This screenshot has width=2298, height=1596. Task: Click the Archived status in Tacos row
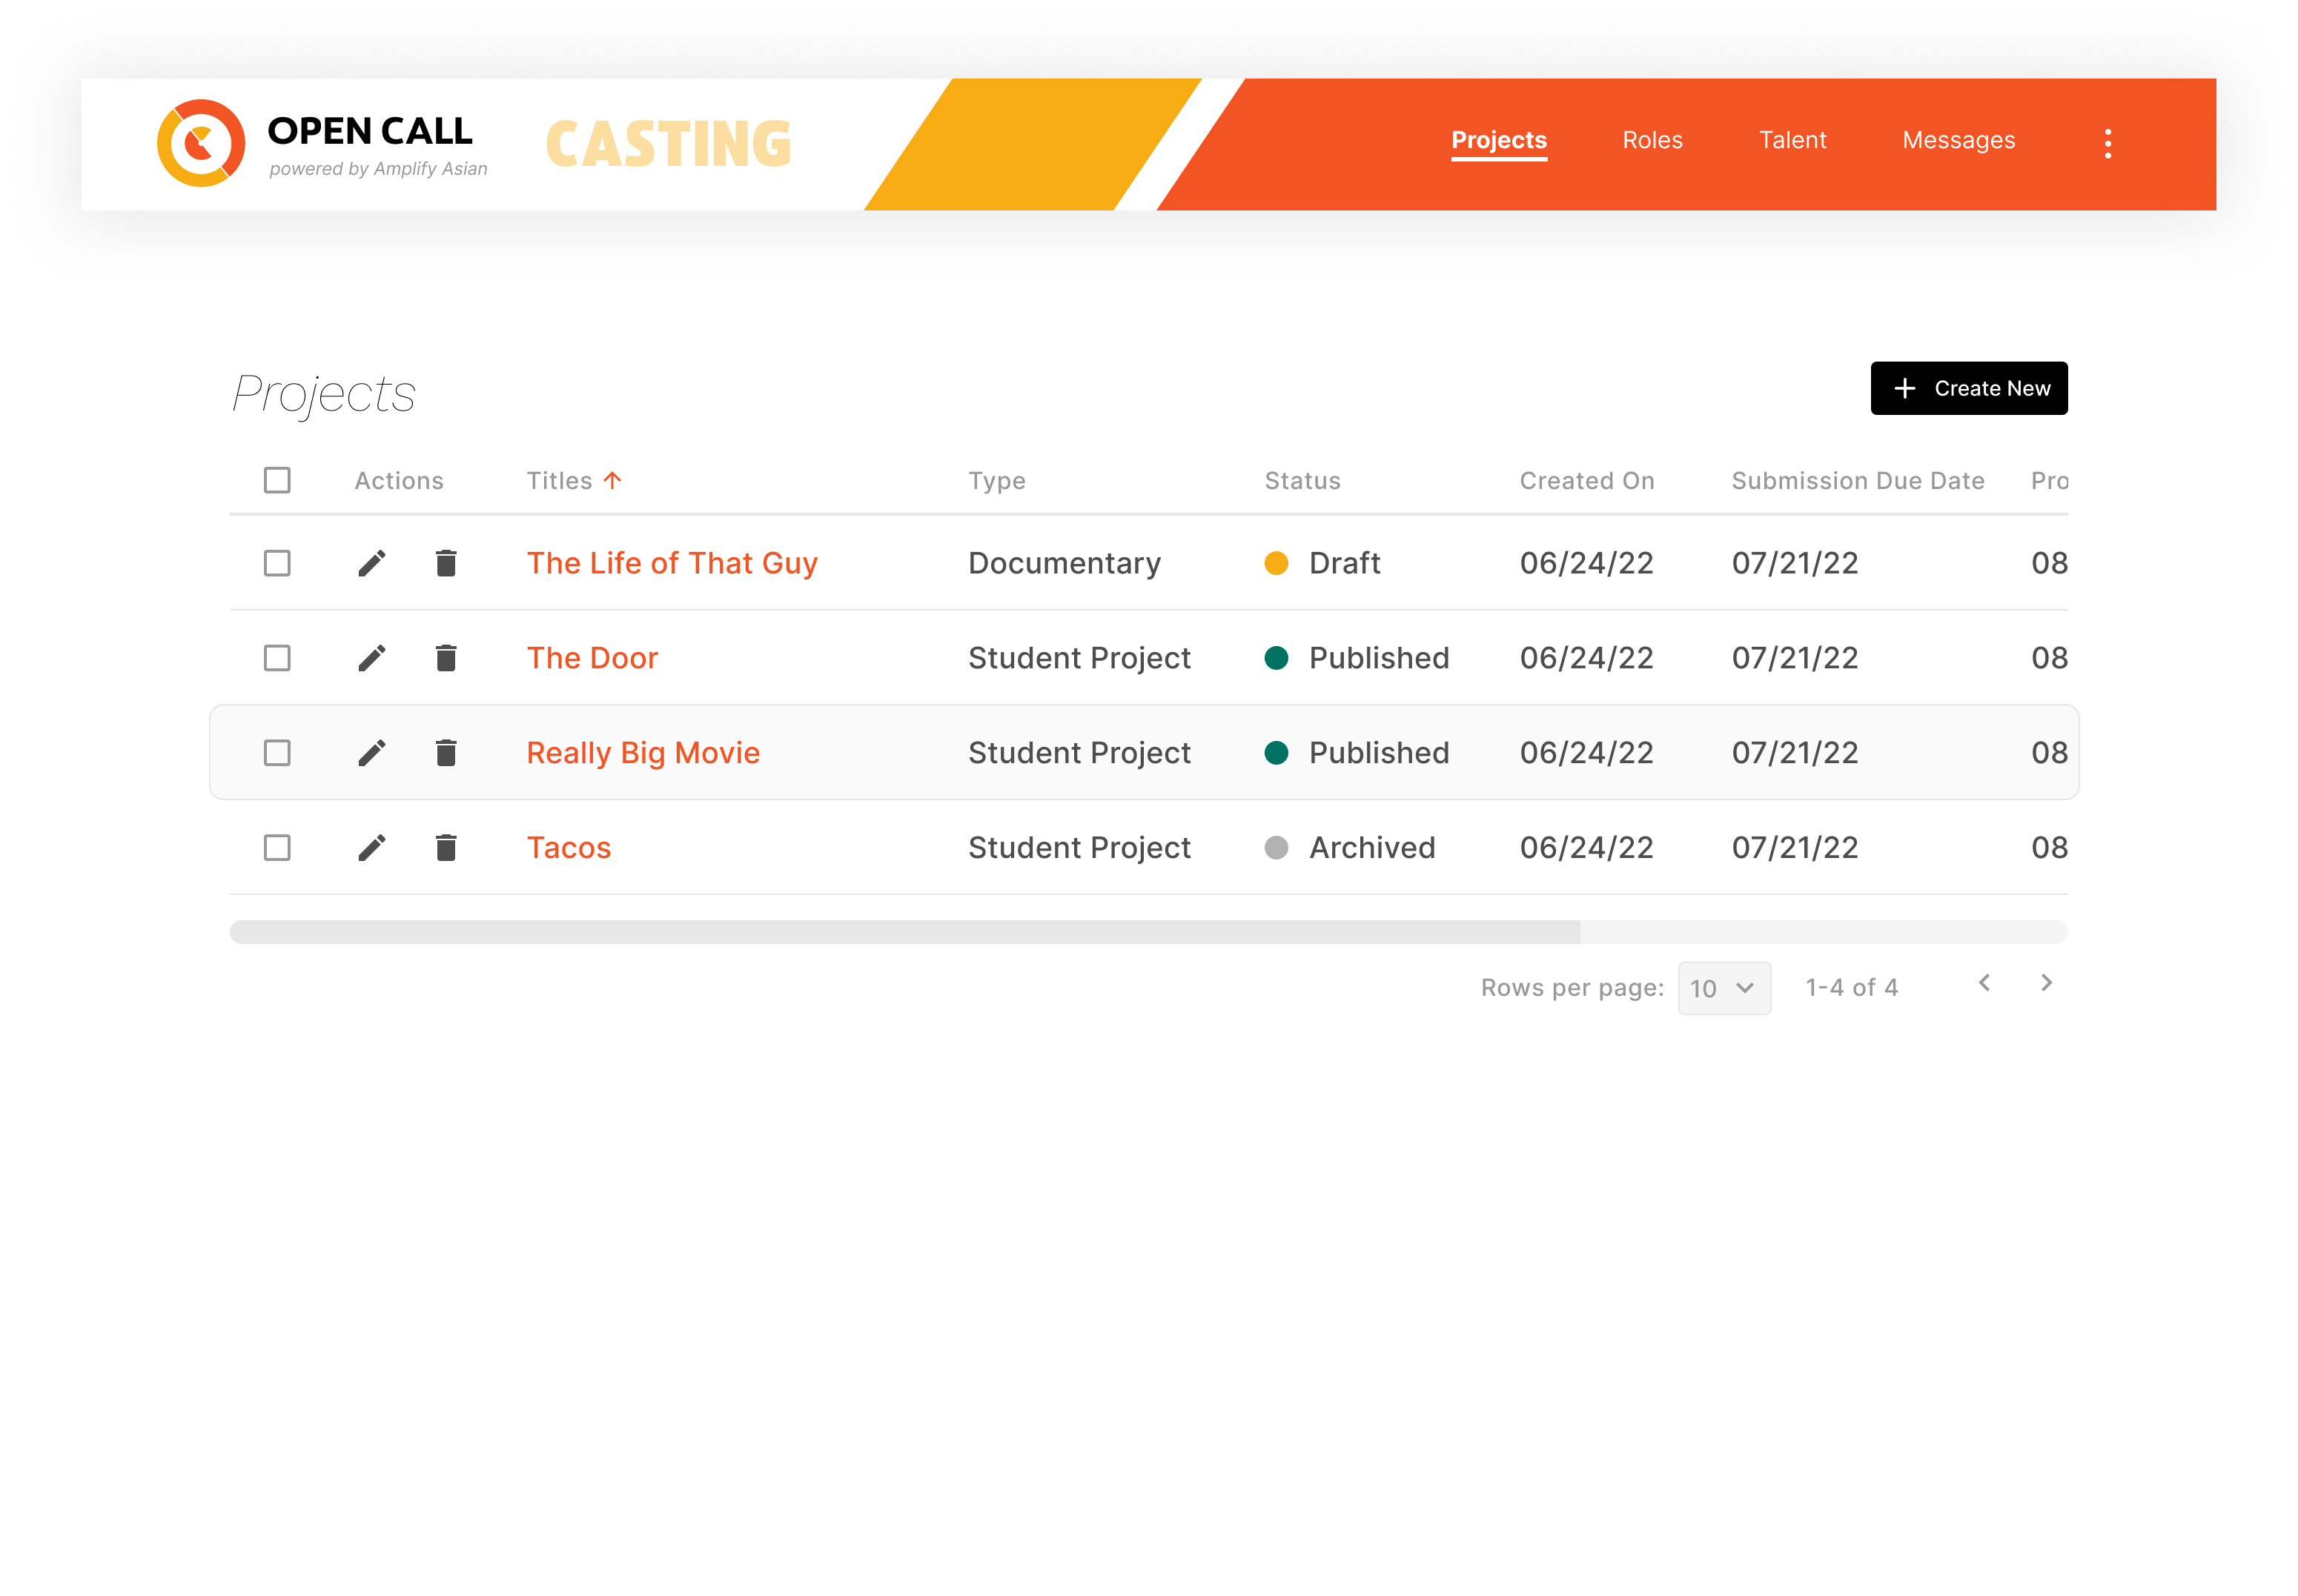point(1350,848)
